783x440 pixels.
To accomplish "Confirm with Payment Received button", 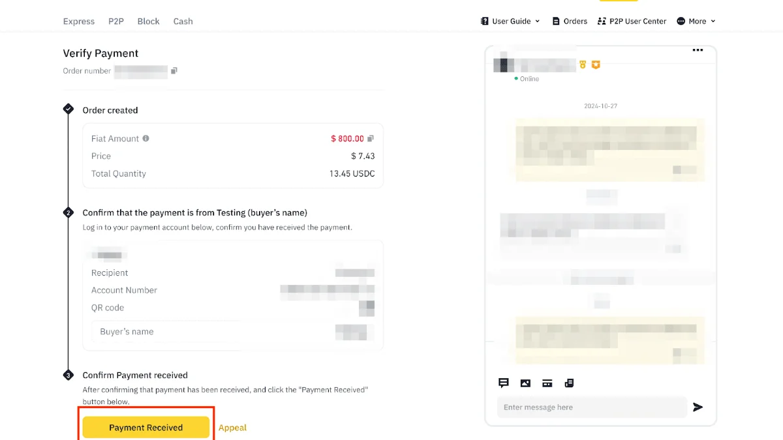I will click(x=146, y=428).
